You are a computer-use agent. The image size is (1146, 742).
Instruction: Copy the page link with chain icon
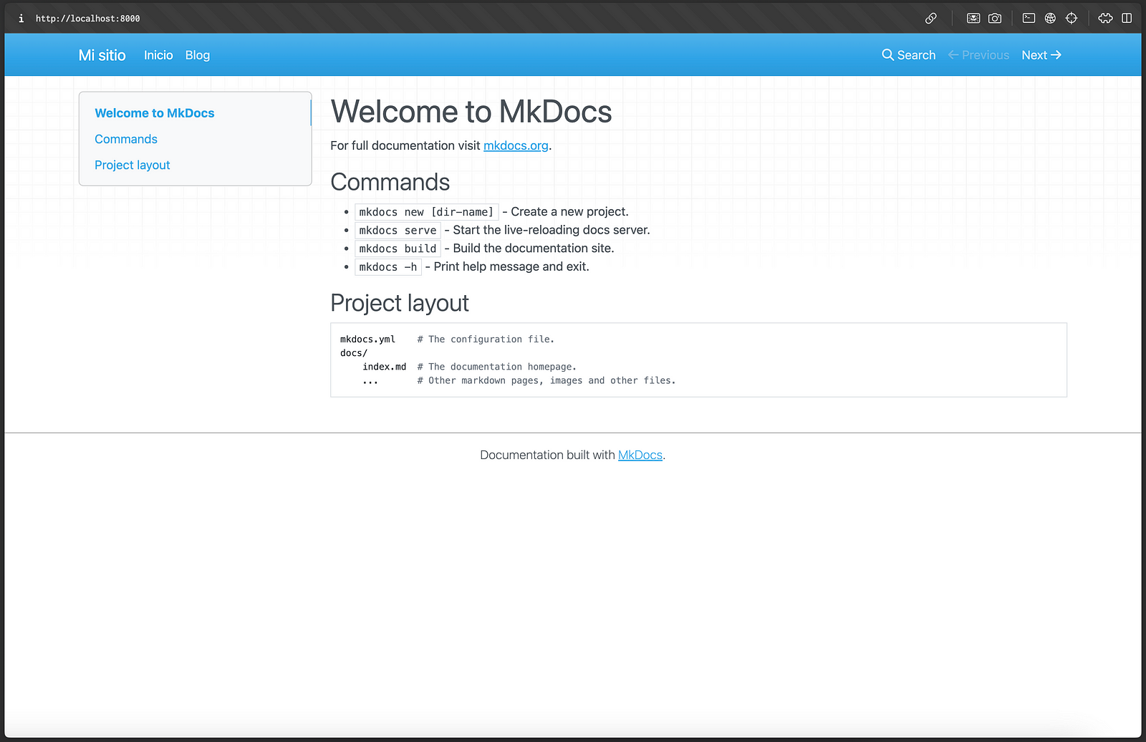coord(931,19)
